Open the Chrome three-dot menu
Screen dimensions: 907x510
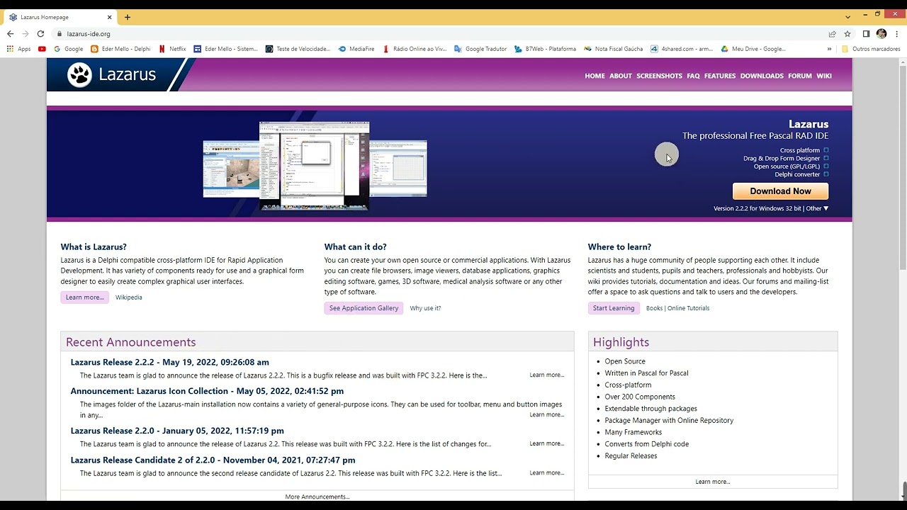click(x=896, y=34)
